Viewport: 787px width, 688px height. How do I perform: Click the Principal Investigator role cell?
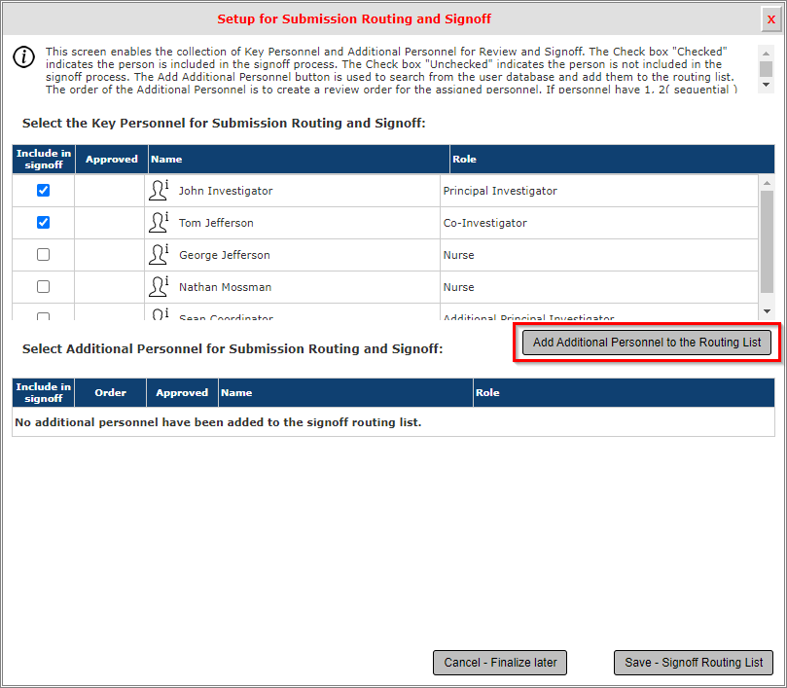(x=599, y=191)
